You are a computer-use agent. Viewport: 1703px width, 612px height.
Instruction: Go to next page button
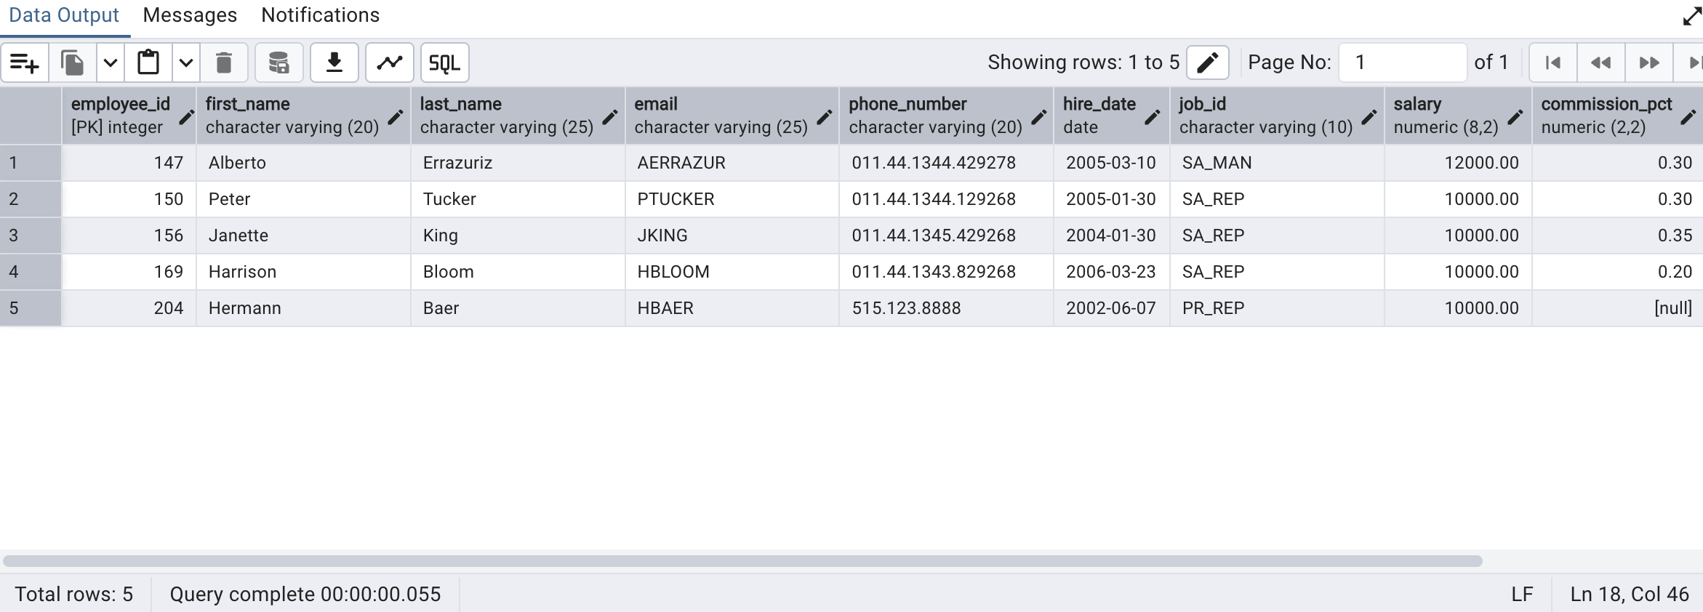pos(1649,63)
